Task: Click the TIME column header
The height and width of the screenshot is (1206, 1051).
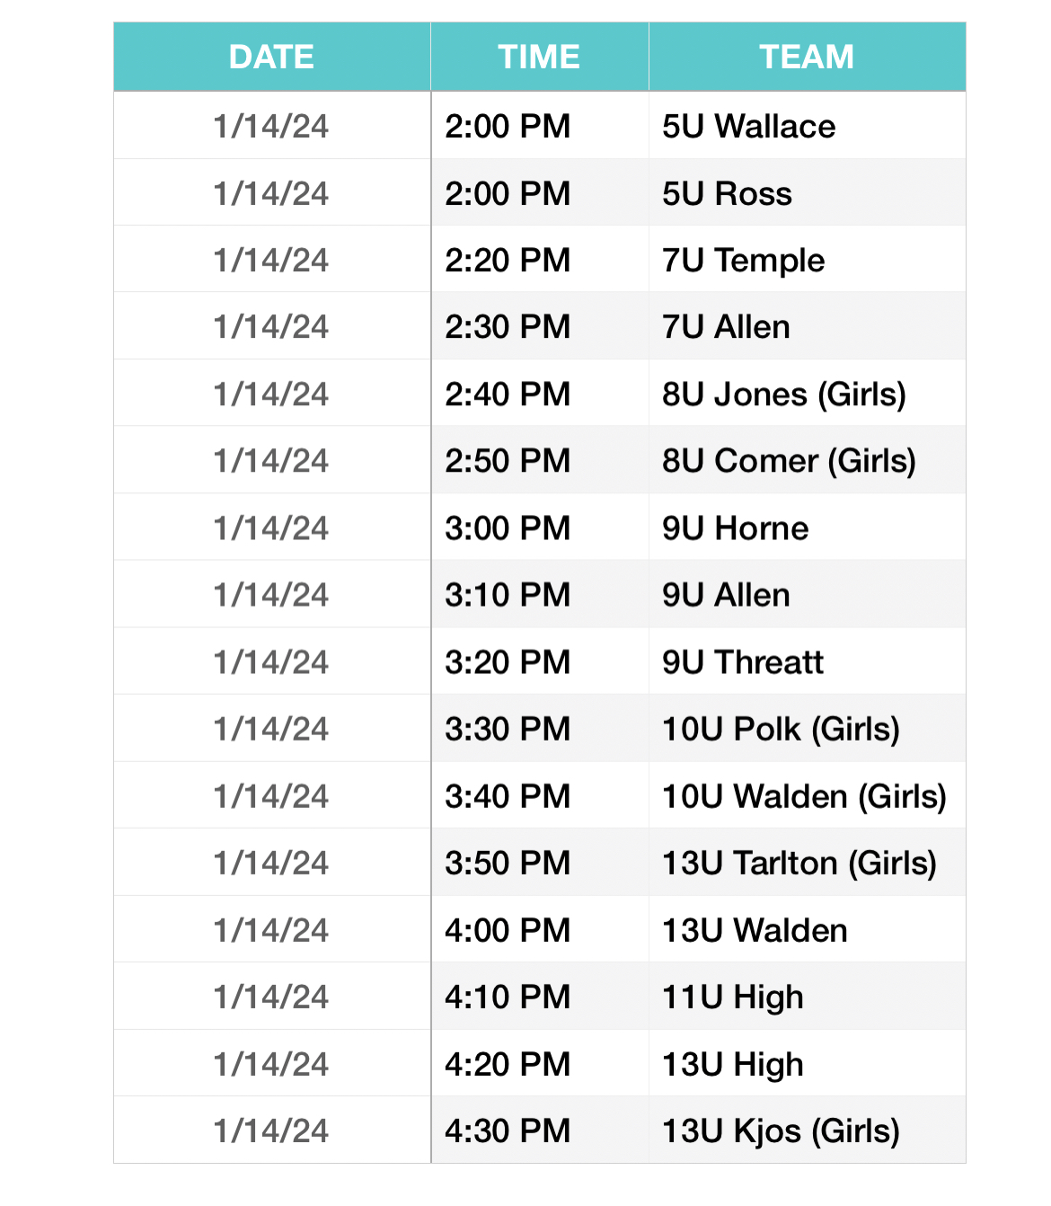Action: 540,57
